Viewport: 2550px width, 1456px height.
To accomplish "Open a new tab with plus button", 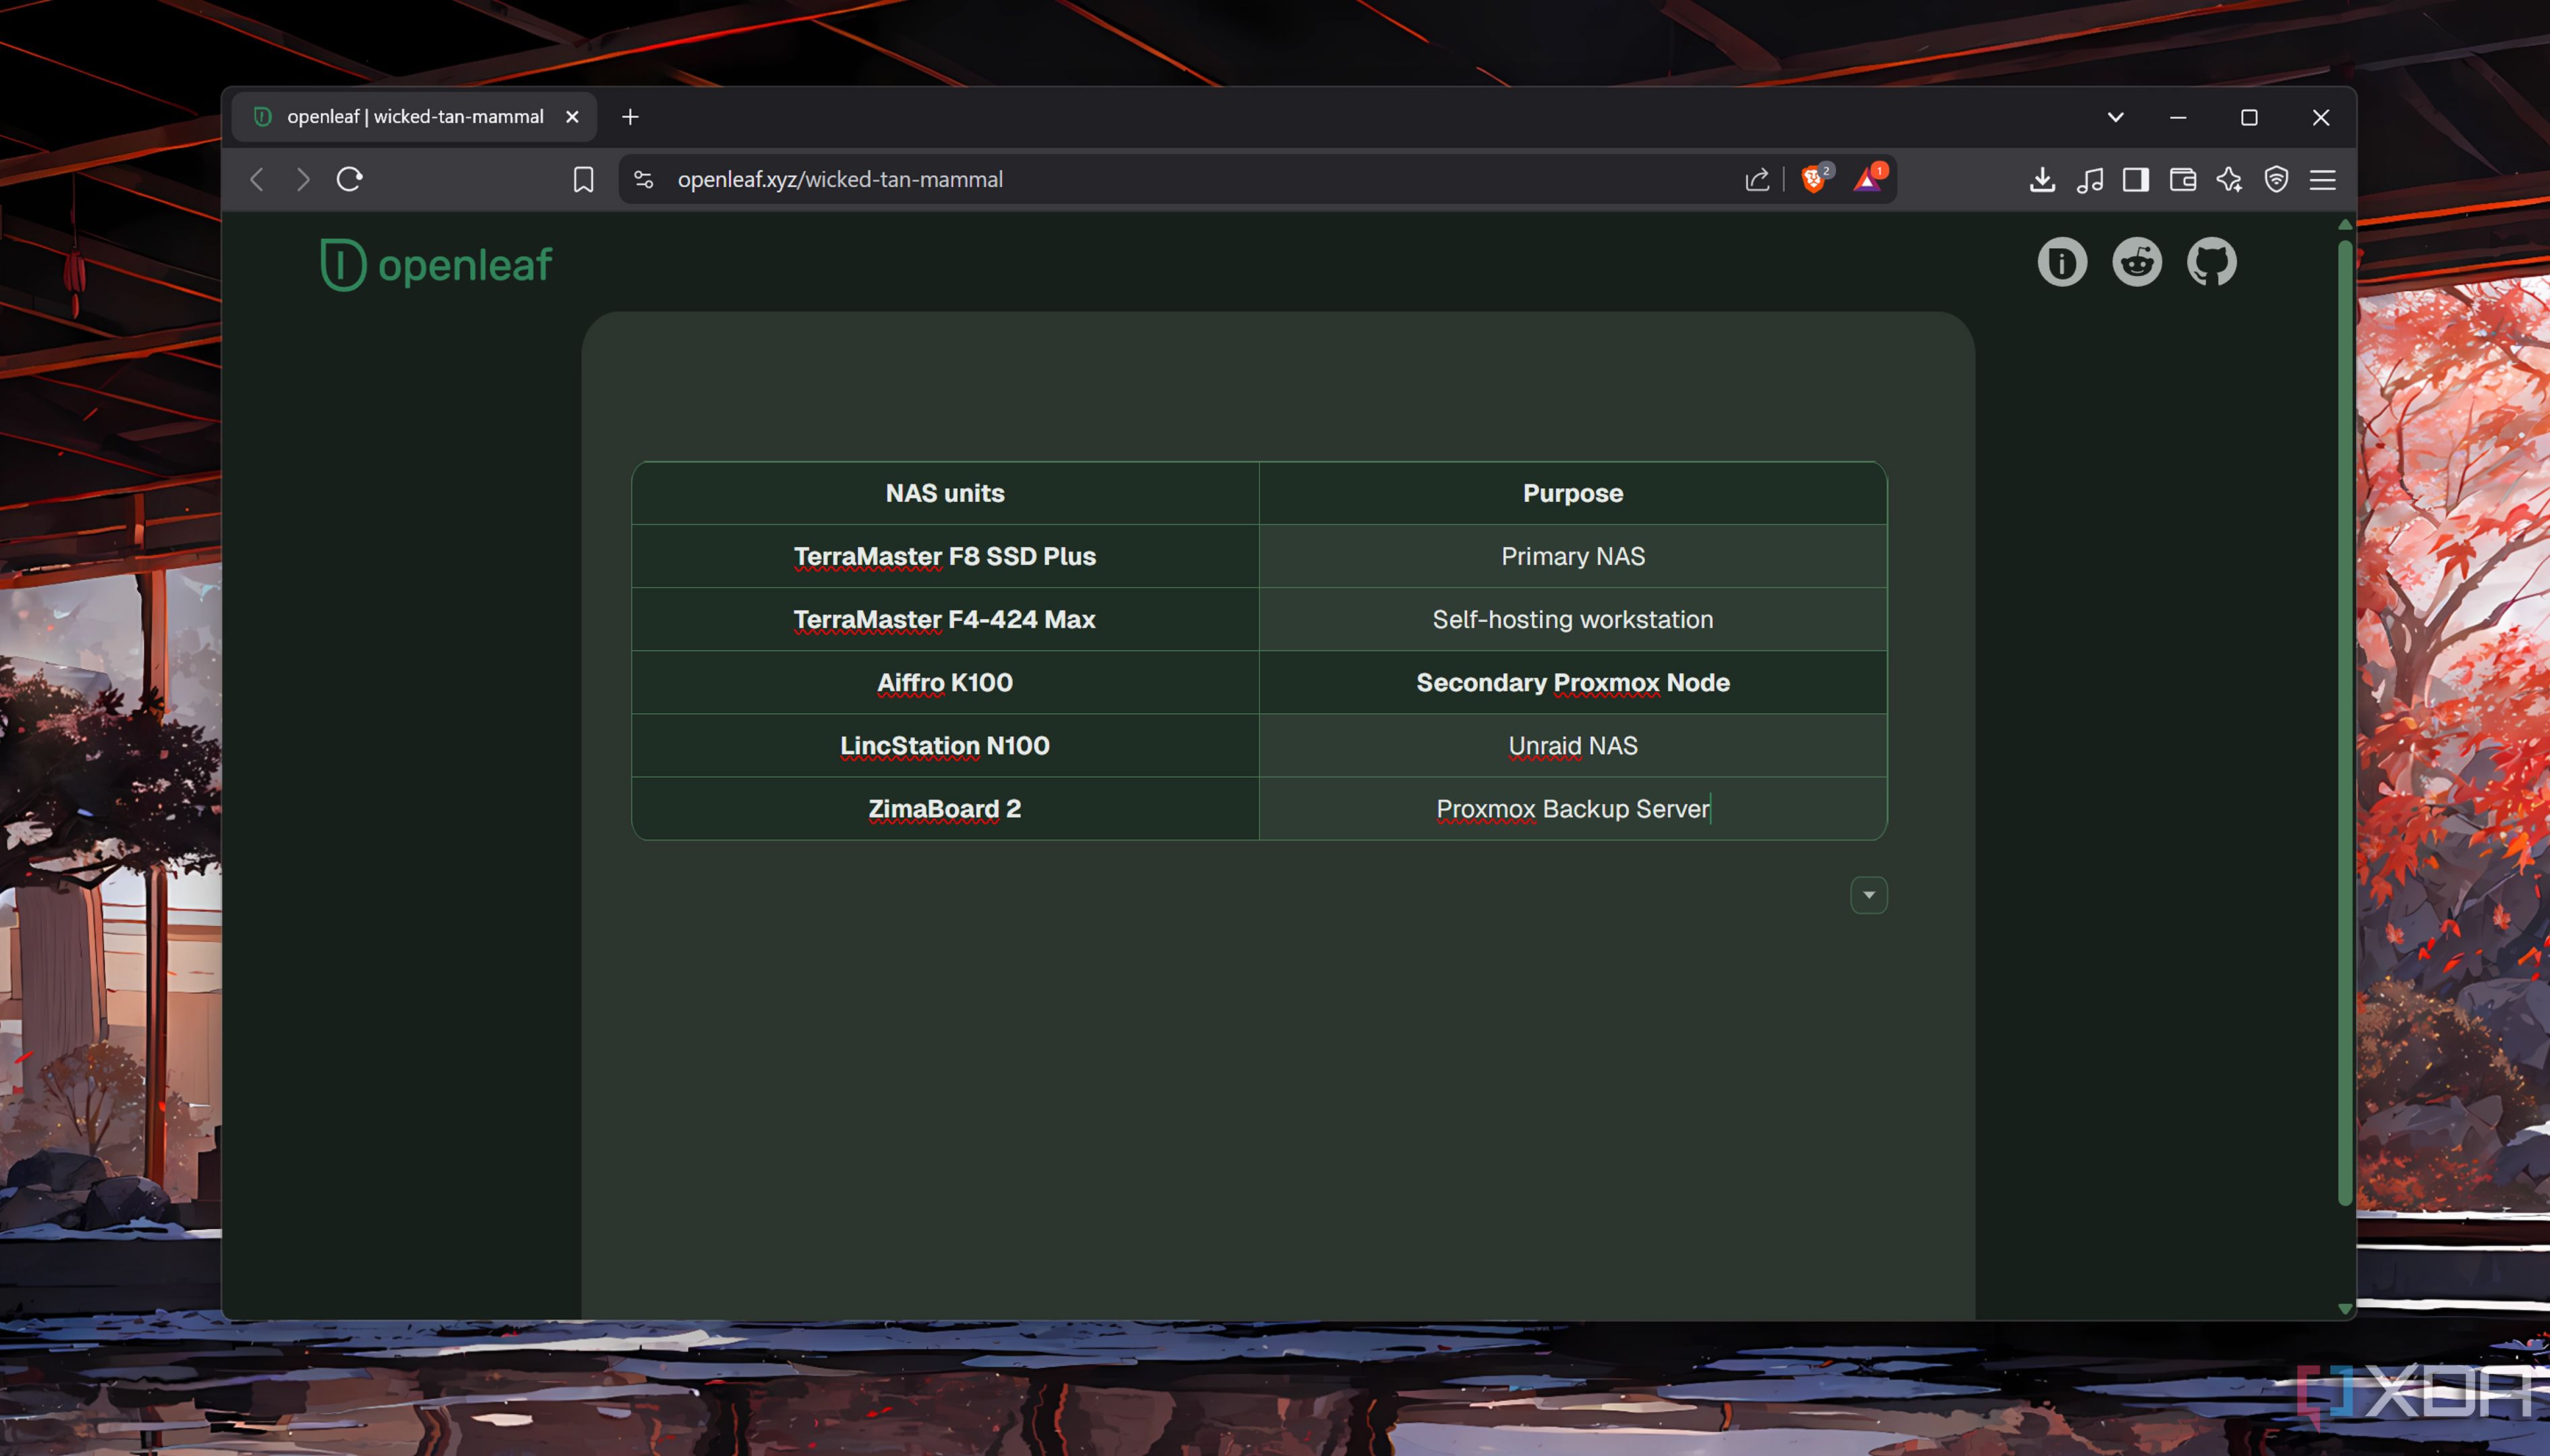I will [x=630, y=117].
